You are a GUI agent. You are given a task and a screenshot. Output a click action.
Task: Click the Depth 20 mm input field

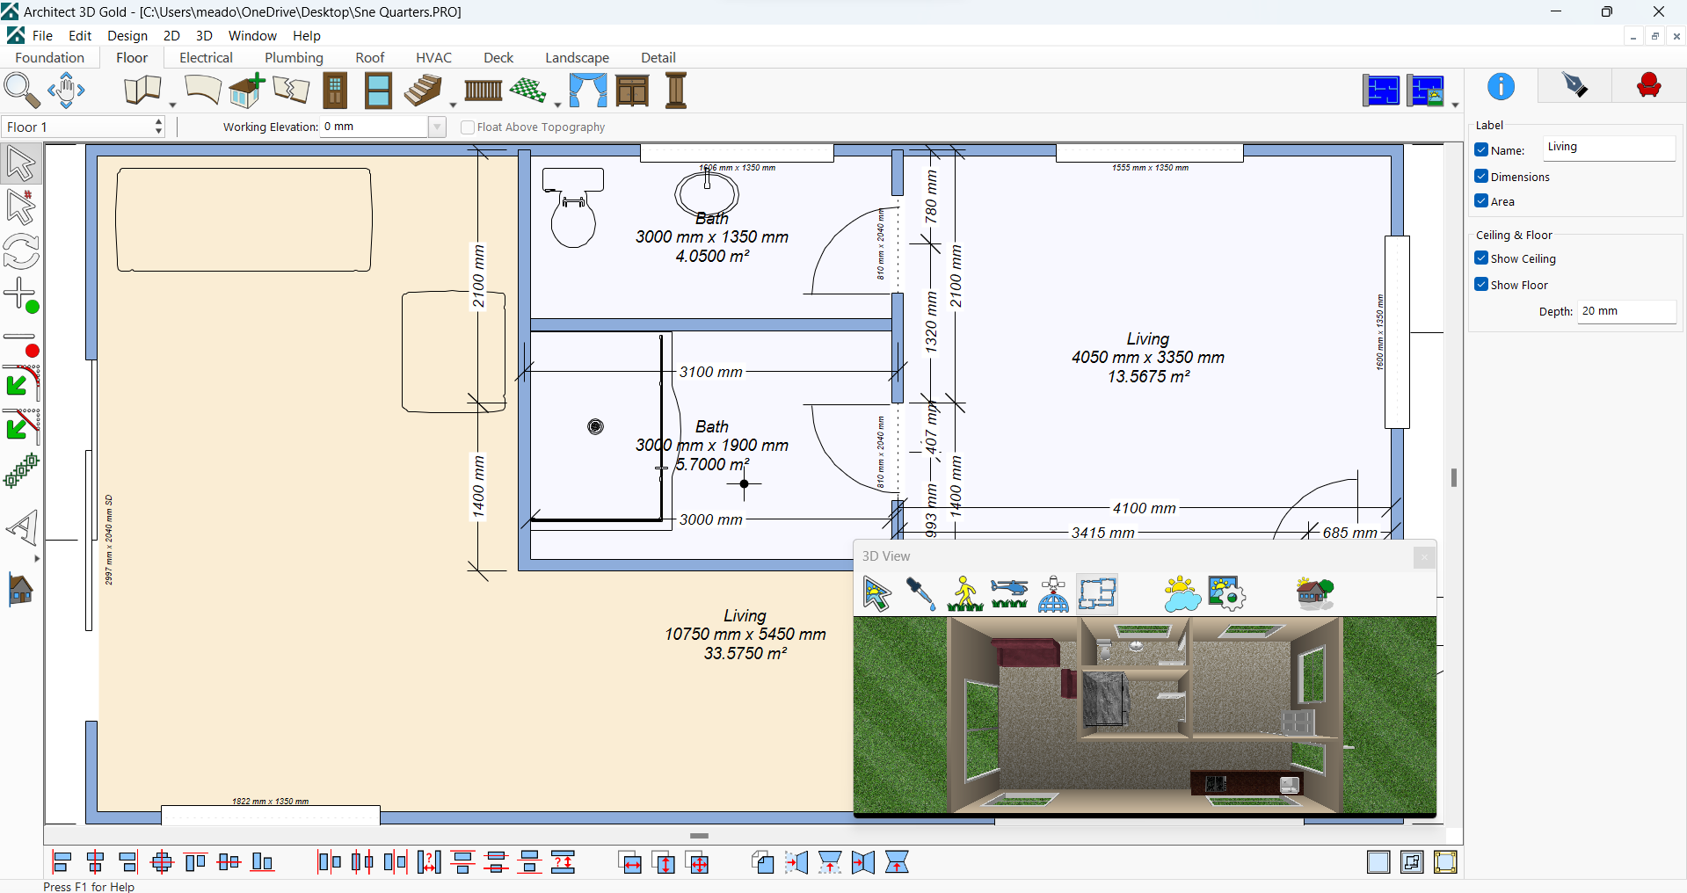point(1626,311)
